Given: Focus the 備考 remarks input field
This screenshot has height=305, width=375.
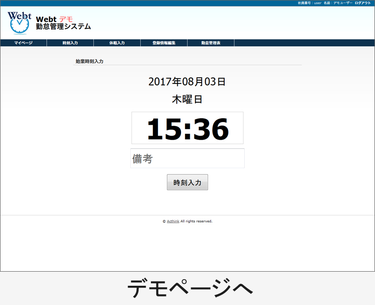Looking at the screenshot, I should pos(187,159).
